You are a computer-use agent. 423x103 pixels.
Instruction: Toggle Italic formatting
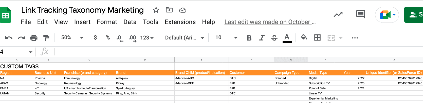262,38
